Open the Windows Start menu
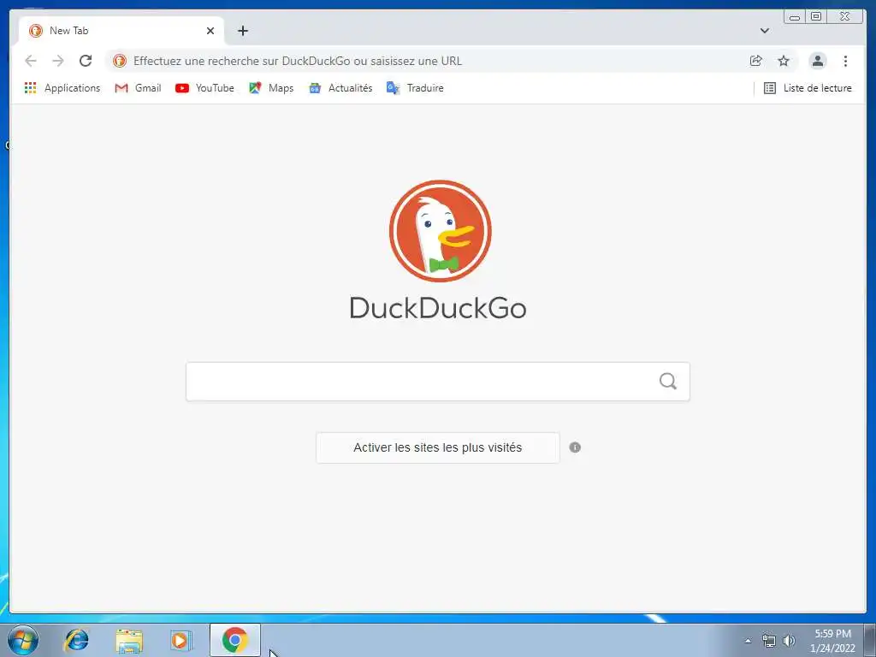This screenshot has height=657, width=876. coord(23,640)
